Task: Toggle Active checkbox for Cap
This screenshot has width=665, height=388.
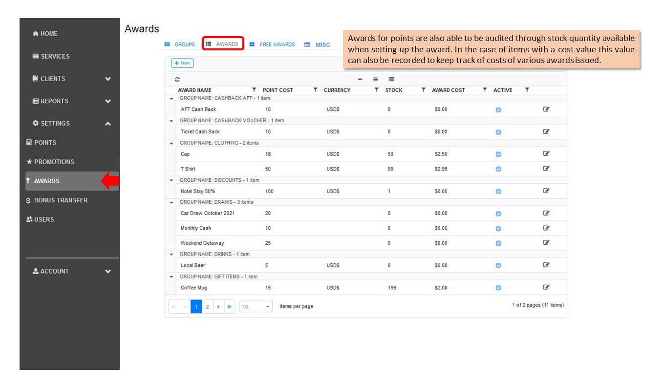Action: [x=498, y=154]
